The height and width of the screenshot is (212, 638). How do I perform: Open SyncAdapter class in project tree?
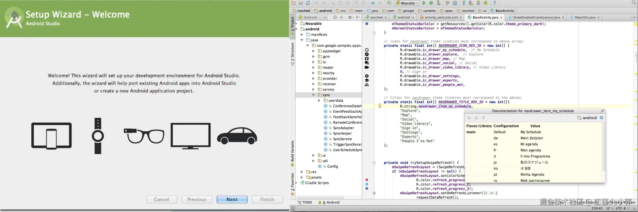[343, 128]
